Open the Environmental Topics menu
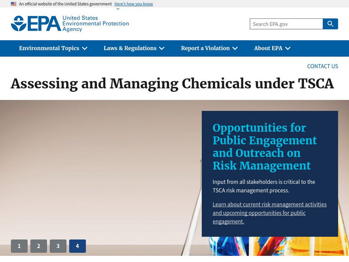349x262 pixels. tap(49, 48)
